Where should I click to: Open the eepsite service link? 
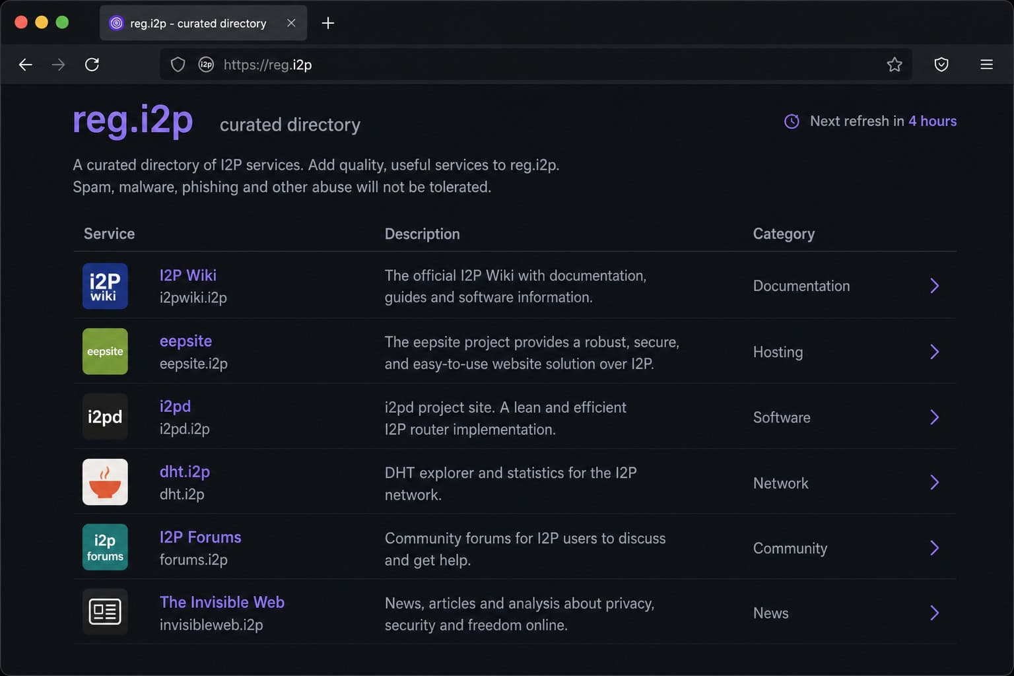186,341
